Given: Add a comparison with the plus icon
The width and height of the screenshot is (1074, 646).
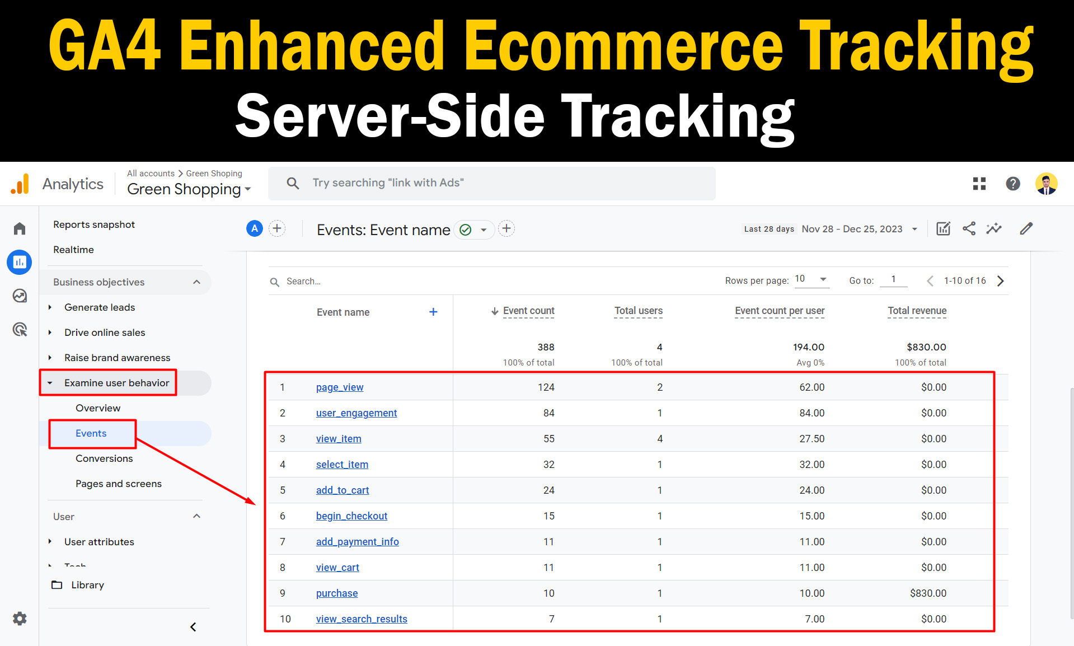Looking at the screenshot, I should (x=277, y=228).
